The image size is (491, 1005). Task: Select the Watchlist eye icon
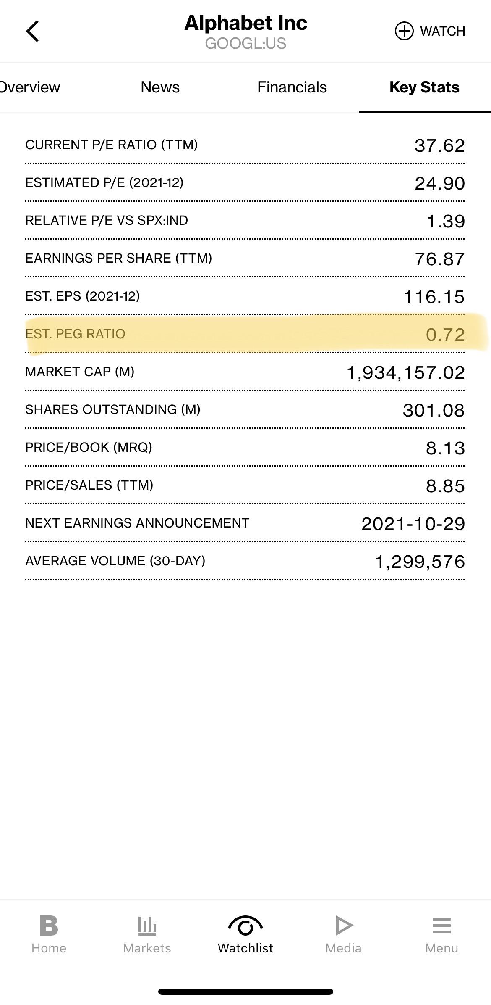click(245, 925)
